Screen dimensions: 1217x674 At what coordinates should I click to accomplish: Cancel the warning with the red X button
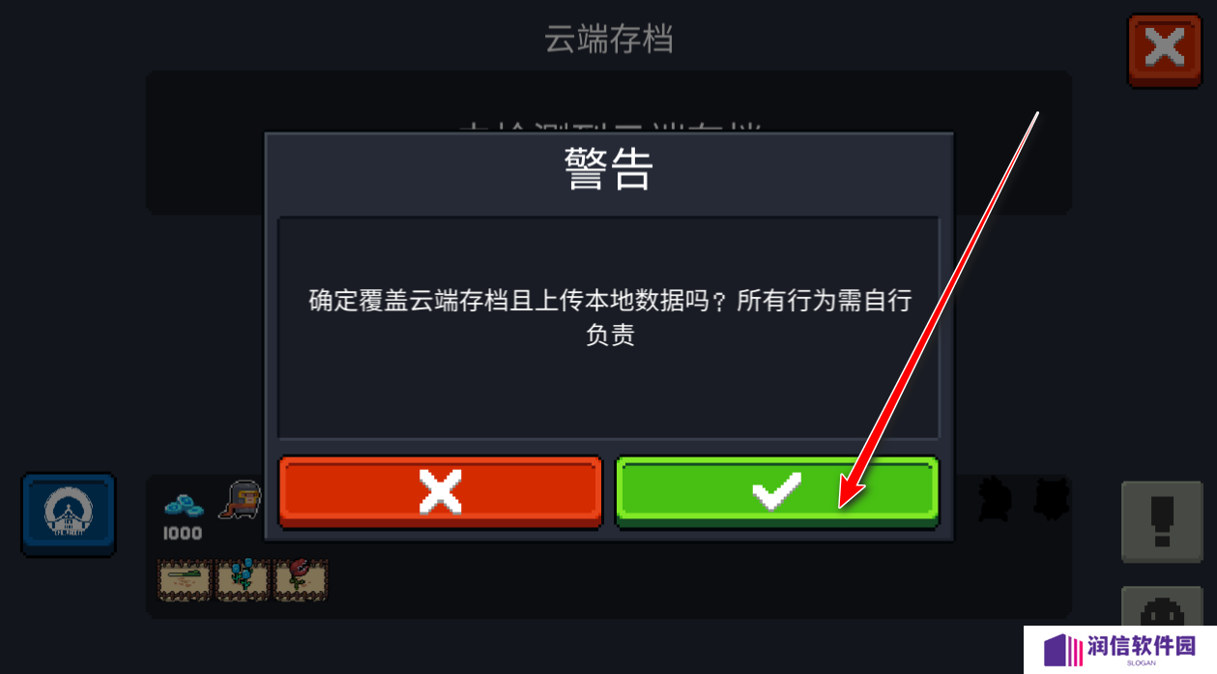click(x=441, y=491)
